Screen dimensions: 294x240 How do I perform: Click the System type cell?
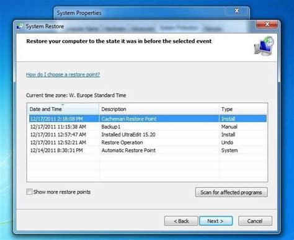[229, 150]
